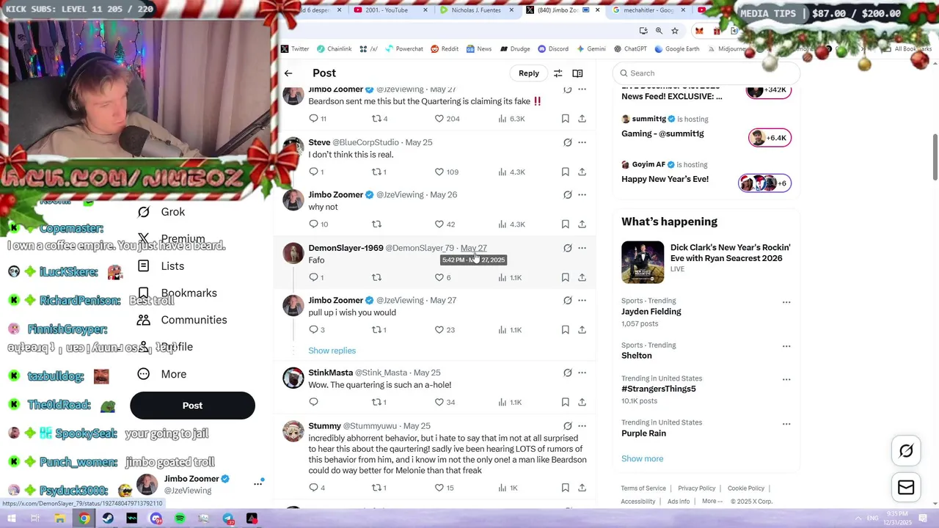Click the page vertical scrollbar thumb
The width and height of the screenshot is (939, 528).
pos(935,157)
